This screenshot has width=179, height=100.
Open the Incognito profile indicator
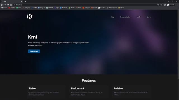[x=171, y=5]
